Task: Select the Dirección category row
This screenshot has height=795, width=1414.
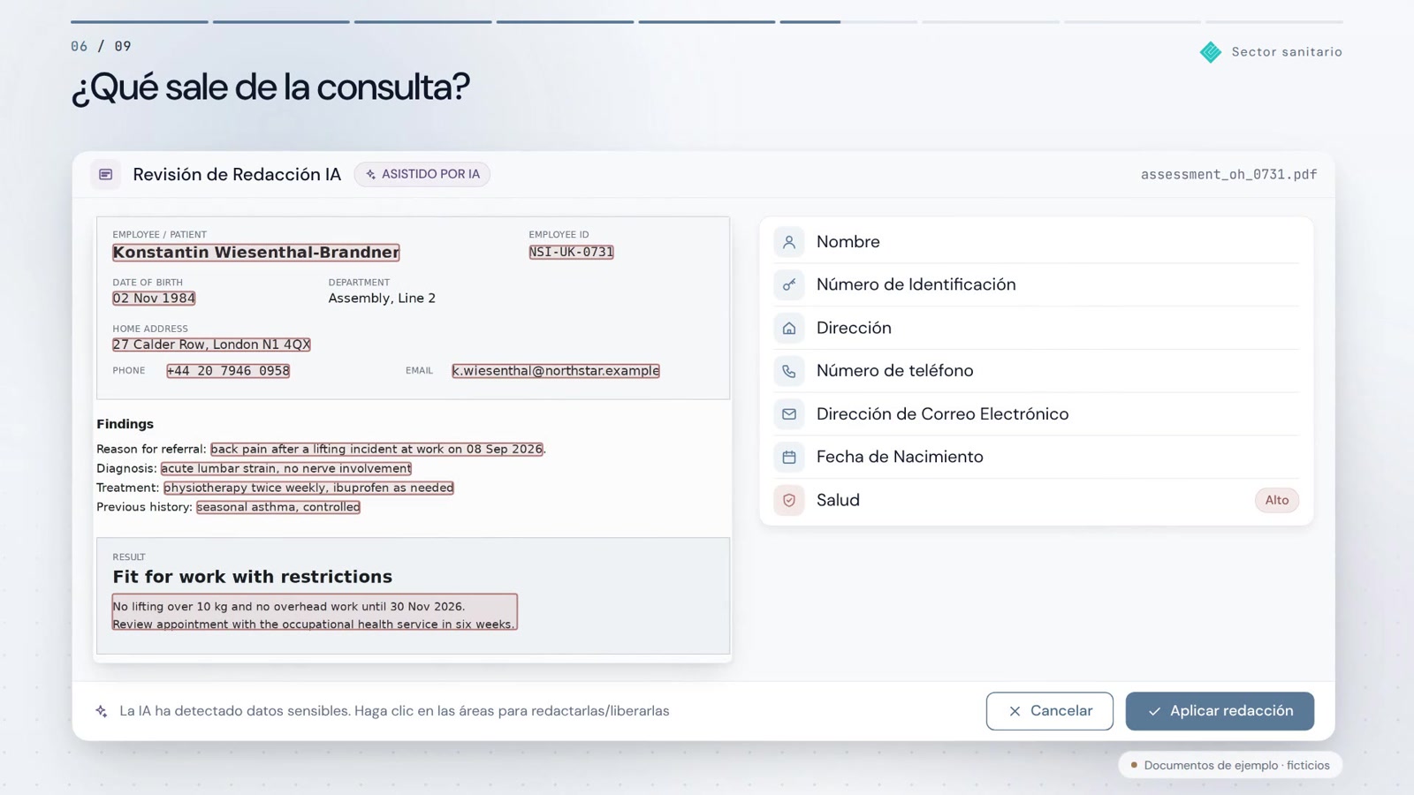Action: tap(1037, 328)
